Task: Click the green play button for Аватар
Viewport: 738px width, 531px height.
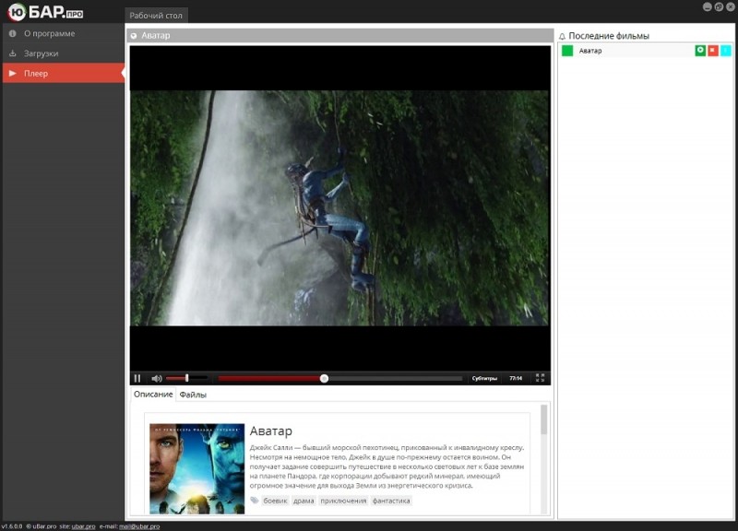Action: coord(700,51)
